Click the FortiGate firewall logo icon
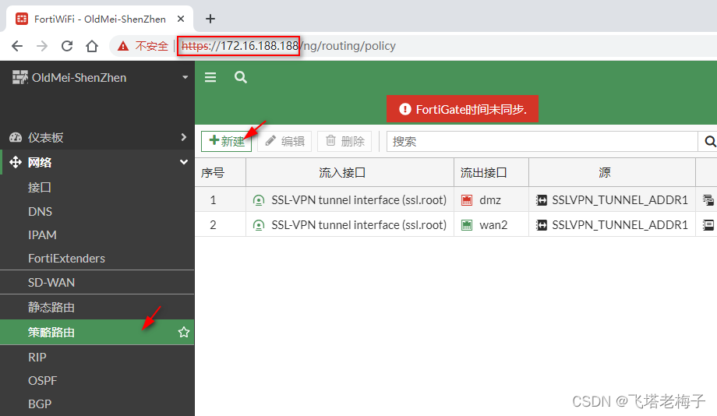The width and height of the screenshot is (717, 416). click(19, 77)
